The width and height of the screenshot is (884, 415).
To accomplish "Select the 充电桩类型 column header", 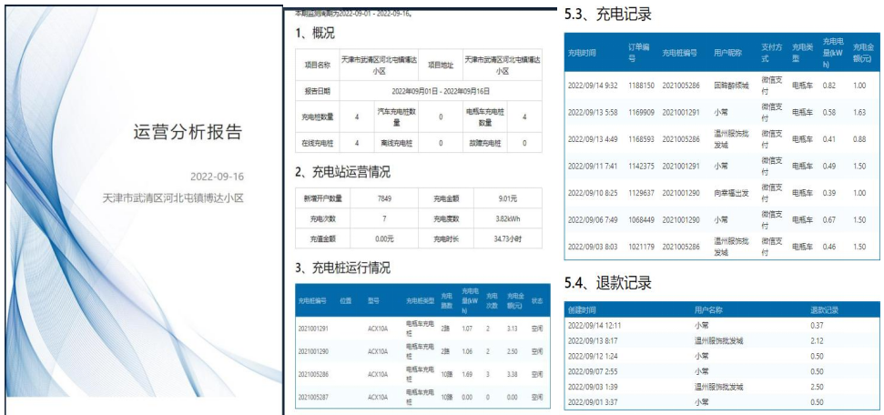I will 421,300.
